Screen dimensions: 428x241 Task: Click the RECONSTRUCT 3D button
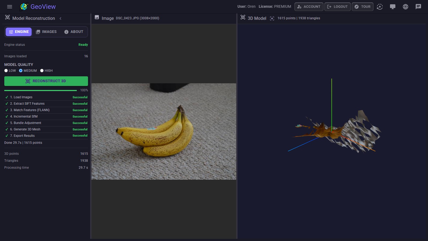pos(46,81)
